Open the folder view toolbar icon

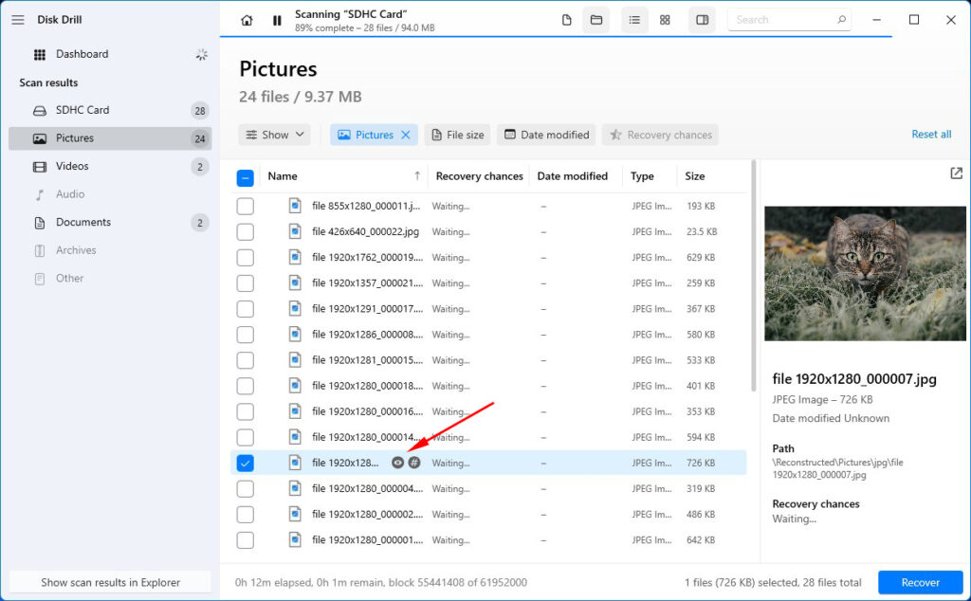pos(596,19)
